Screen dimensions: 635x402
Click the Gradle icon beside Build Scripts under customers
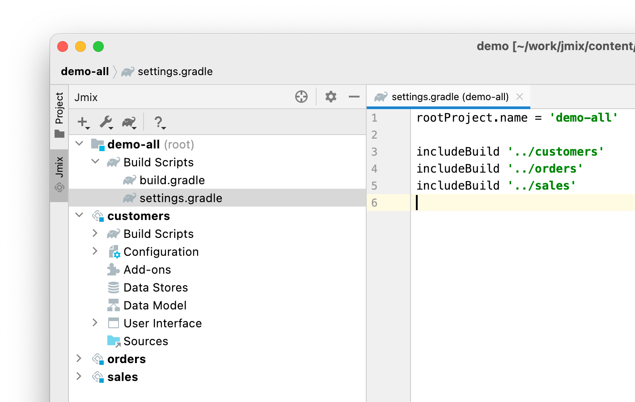point(114,234)
